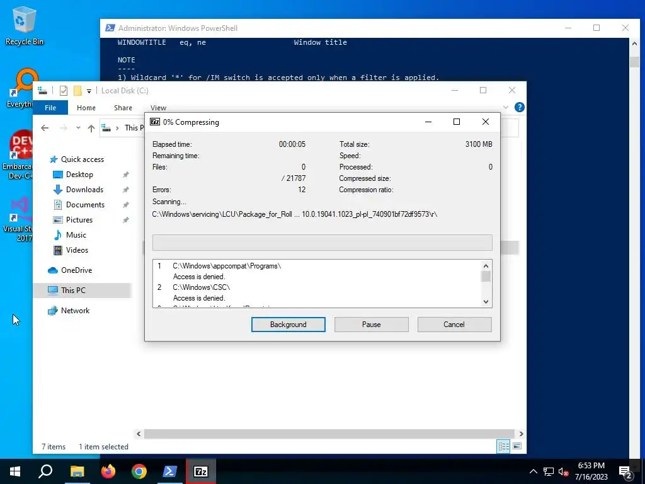Select Embarcadero Dev-C++ desktop shortcut
The width and height of the screenshot is (645, 484).
pyautogui.click(x=17, y=155)
